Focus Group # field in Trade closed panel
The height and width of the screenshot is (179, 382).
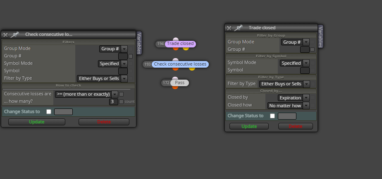pos(305,49)
